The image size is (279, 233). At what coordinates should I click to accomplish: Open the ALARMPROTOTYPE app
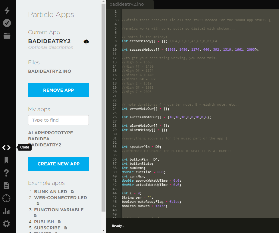[51, 133]
